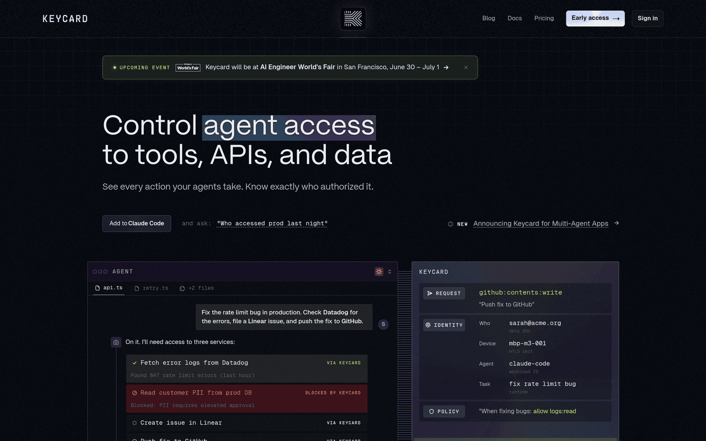Dismiss the upcoming event banner
The image size is (706, 441).
(466, 68)
